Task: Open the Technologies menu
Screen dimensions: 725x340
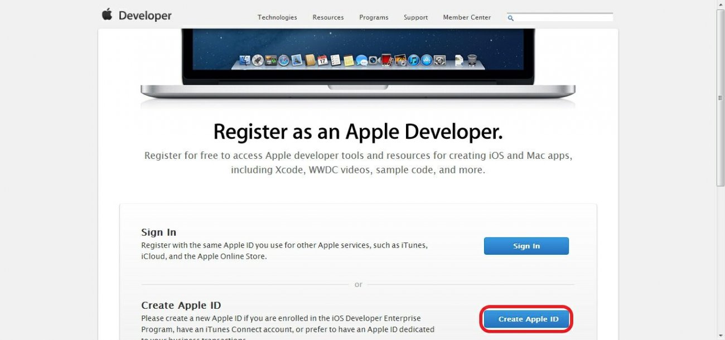Action: click(x=277, y=17)
